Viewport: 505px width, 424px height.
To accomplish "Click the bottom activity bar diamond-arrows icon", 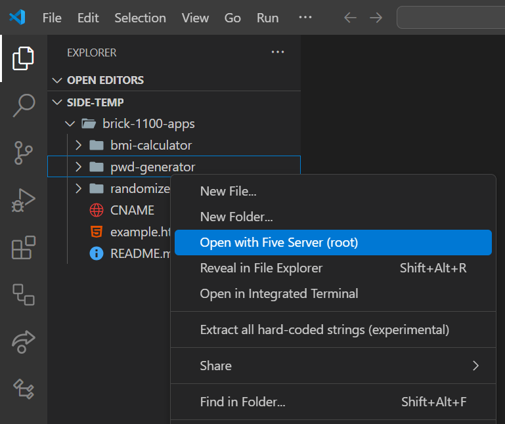I will pos(24,389).
